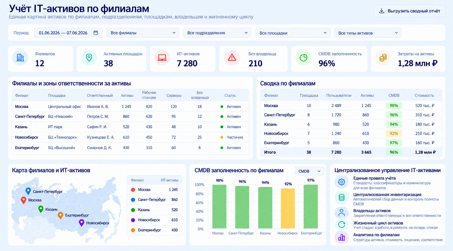Click the bar chart icon beside Аналитика по филиалам
453x251 pixels.
tap(341, 238)
